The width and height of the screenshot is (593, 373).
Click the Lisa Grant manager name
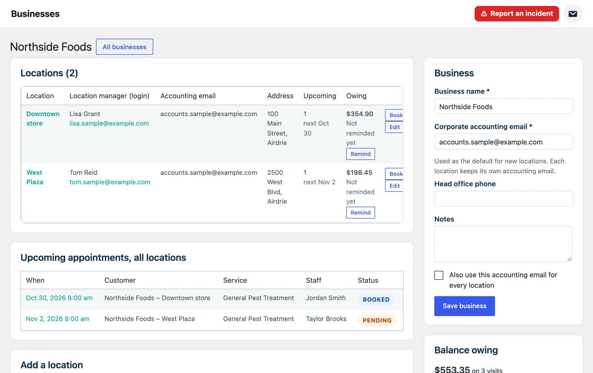[85, 114]
